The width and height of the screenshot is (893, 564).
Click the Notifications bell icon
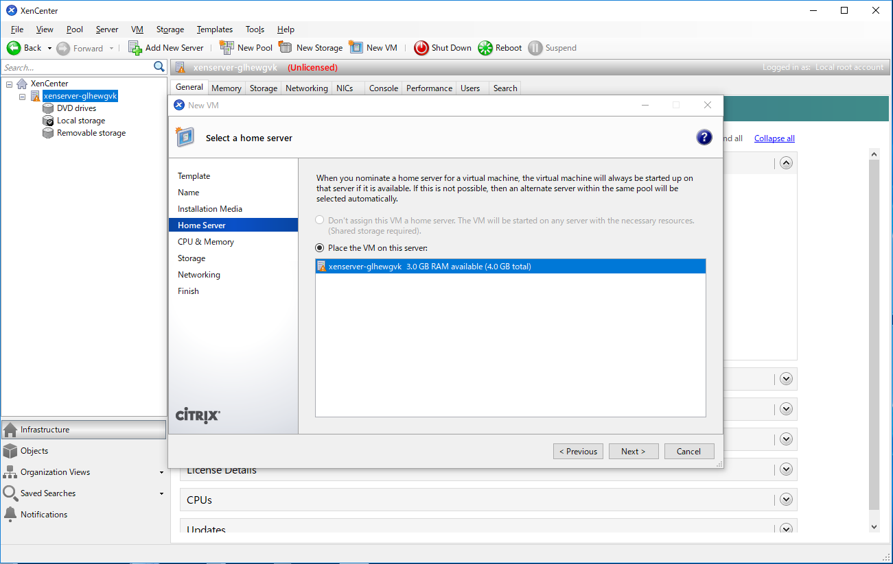click(x=10, y=515)
